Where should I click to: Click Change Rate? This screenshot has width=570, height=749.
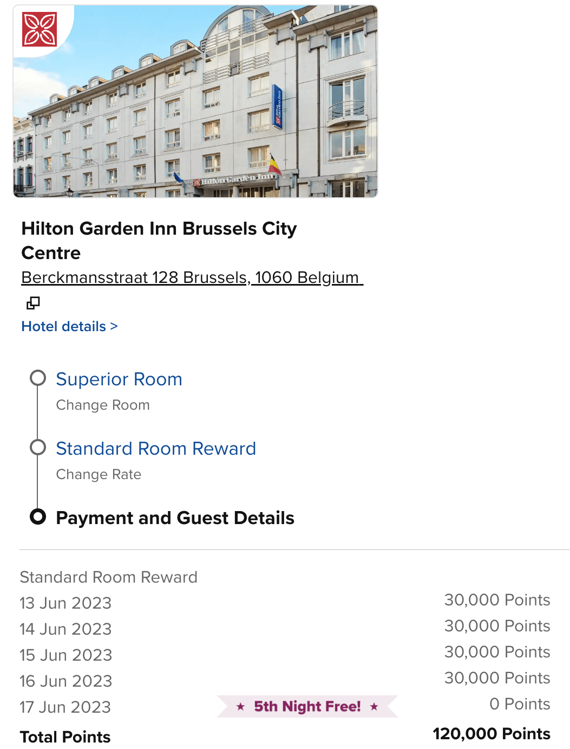[99, 475]
